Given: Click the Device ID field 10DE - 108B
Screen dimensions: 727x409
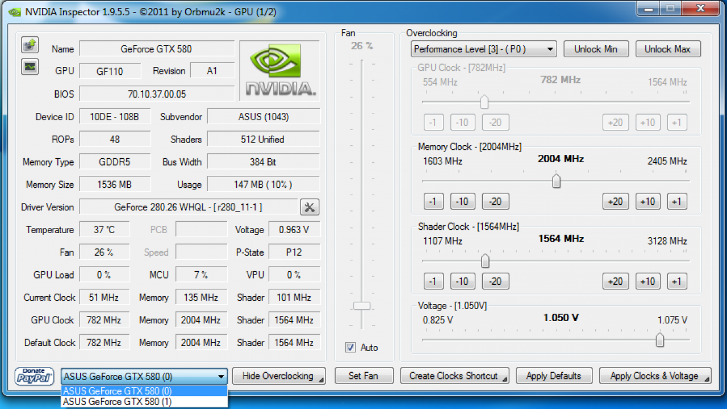Looking at the screenshot, I should (x=115, y=117).
